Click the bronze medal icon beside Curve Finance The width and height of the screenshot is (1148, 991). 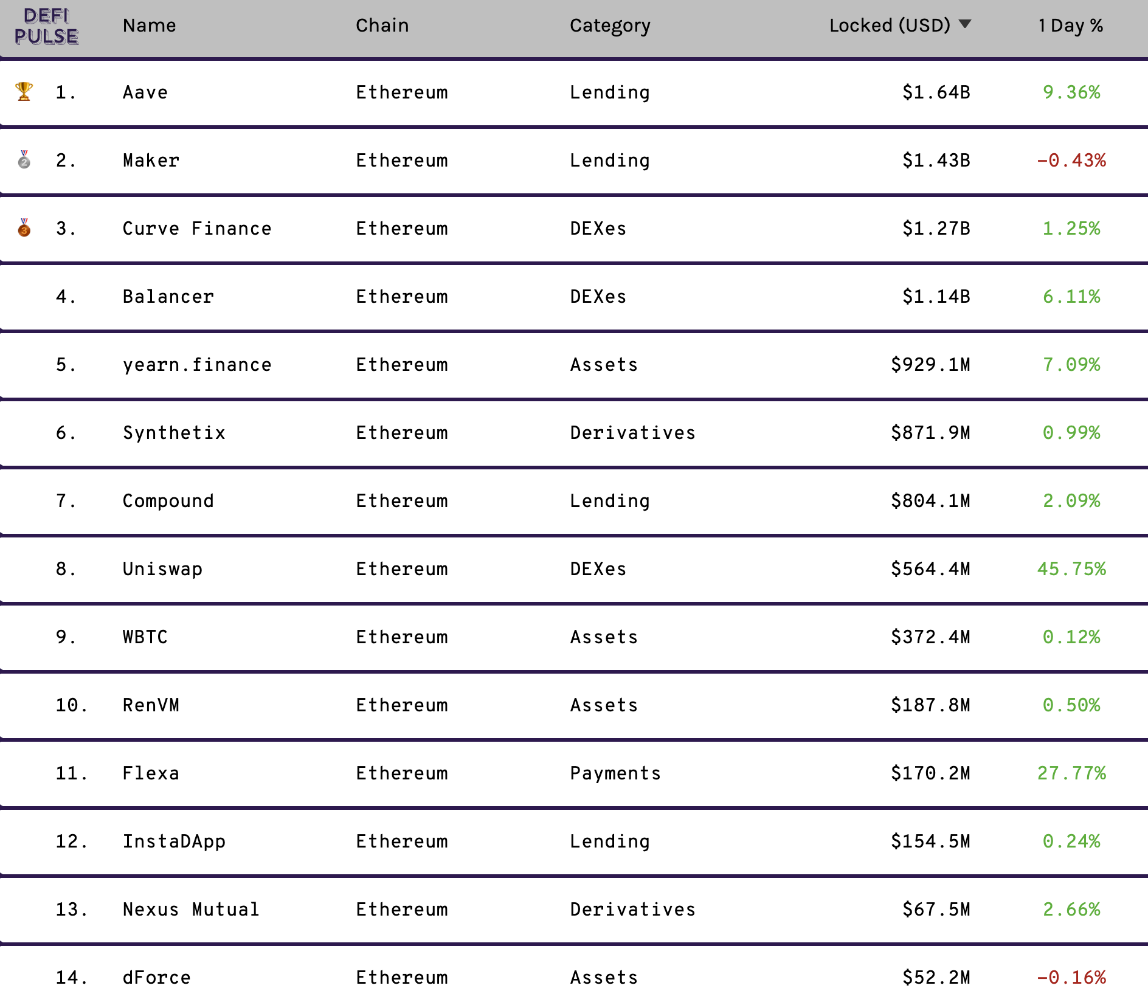pos(24,227)
